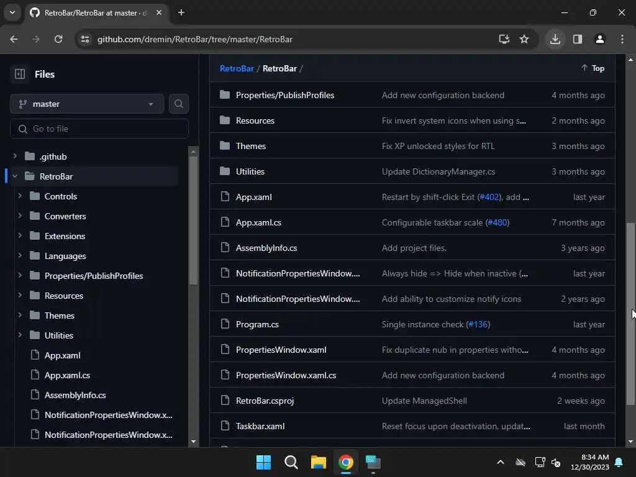The image size is (636, 477).
Task: Collapse the Files side panel icon
Action: pyautogui.click(x=20, y=75)
